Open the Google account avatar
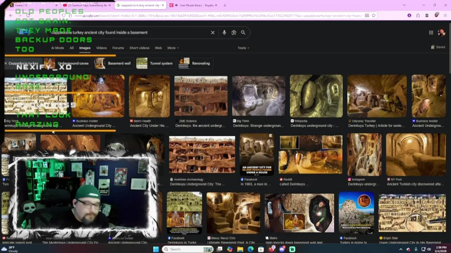 [442, 32]
